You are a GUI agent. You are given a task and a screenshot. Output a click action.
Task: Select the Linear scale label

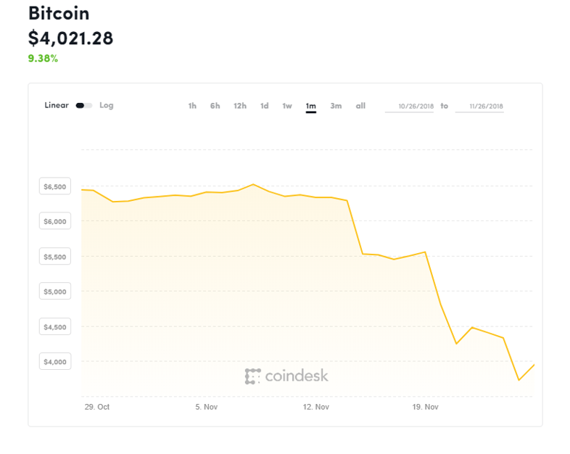[57, 105]
